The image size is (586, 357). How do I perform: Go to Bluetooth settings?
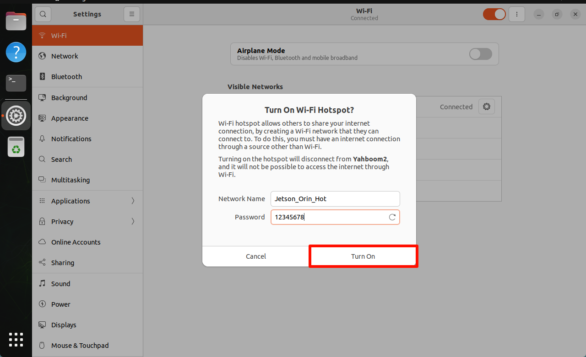(87, 76)
